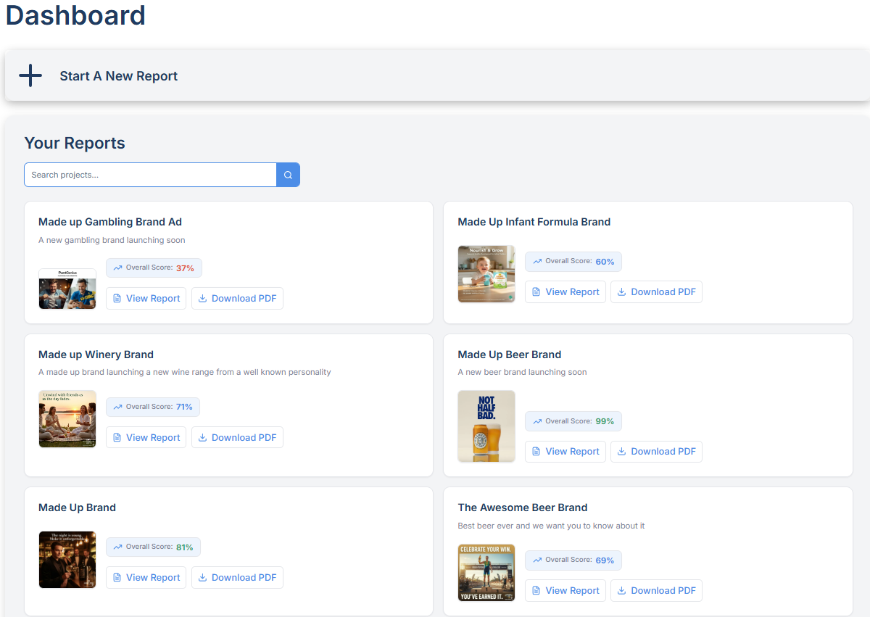Click the magnifying glass search button
870x617 pixels.
point(288,175)
